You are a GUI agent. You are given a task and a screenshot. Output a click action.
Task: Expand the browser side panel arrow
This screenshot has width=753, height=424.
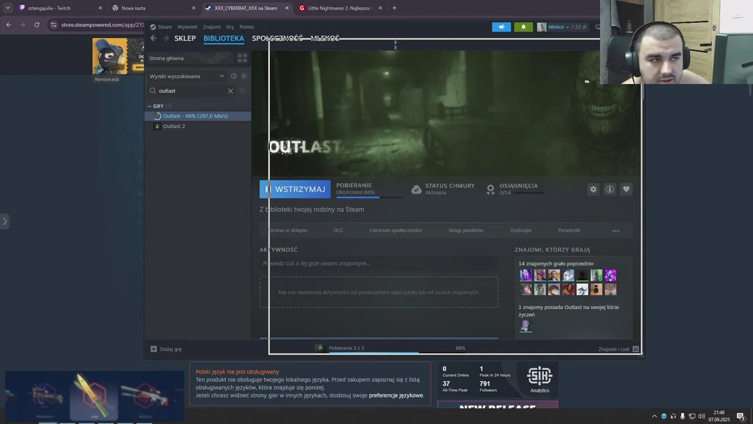[x=5, y=221]
